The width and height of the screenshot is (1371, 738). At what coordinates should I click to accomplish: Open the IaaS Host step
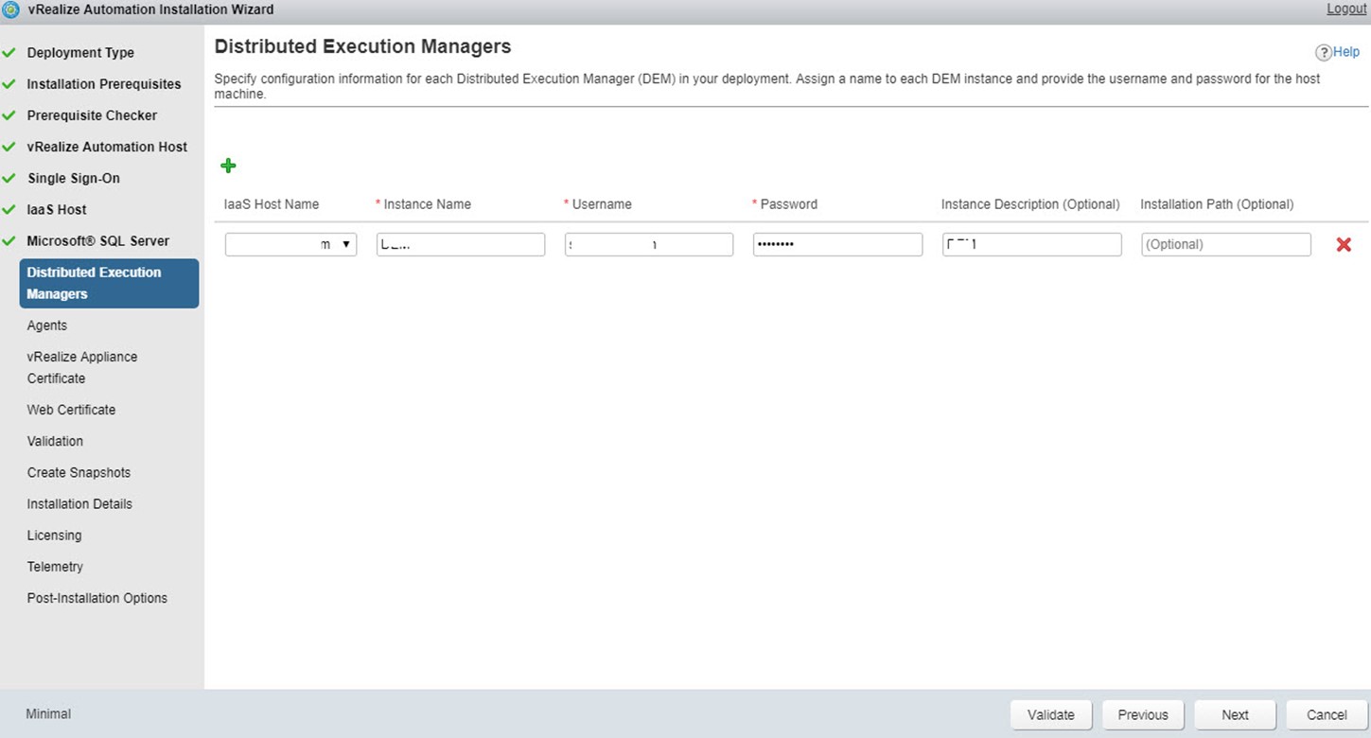pyautogui.click(x=57, y=209)
